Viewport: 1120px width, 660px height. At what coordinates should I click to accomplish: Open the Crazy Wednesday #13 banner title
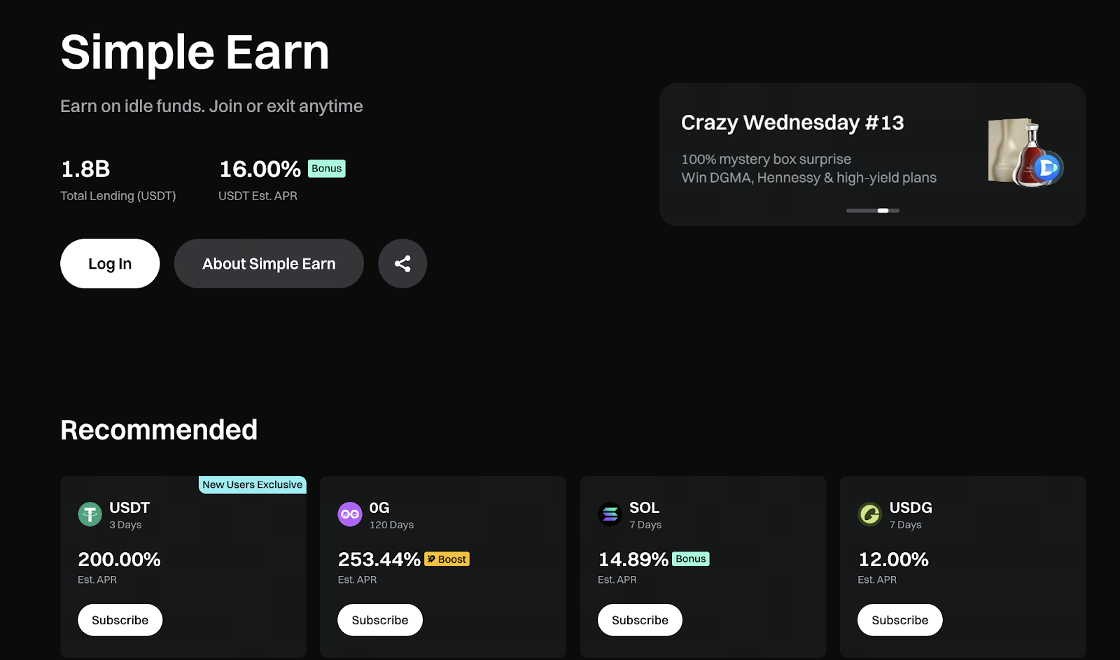pyautogui.click(x=792, y=123)
